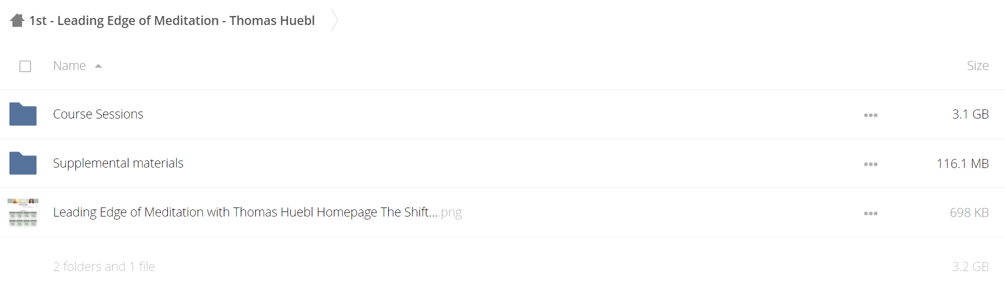Sort files by Name column

[x=69, y=65]
